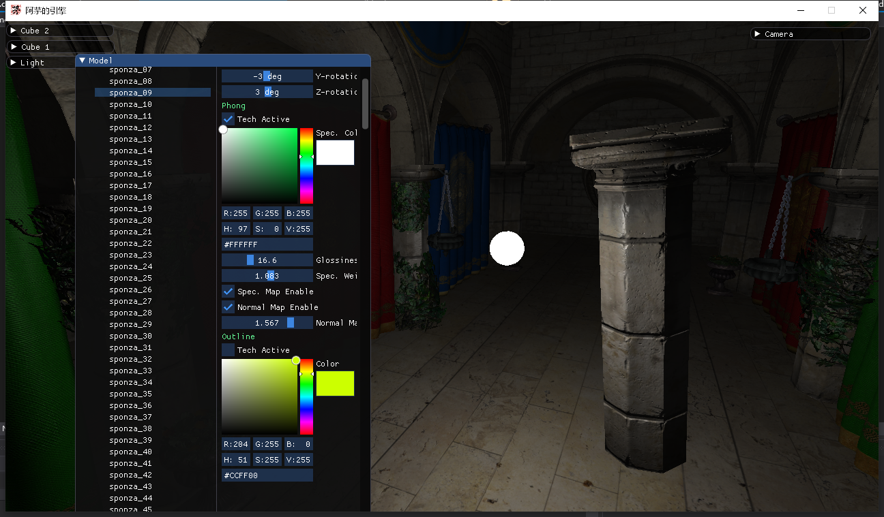
Task: Expand the Cube 1 panel
Action: pos(14,47)
